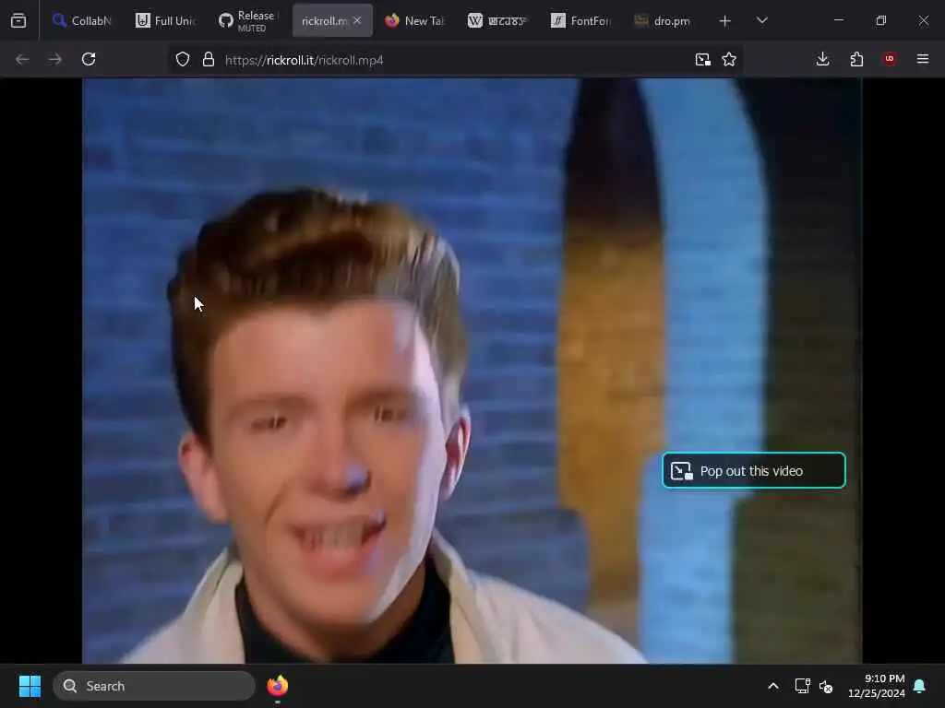
Task: Switch to the Full Unic tab
Action: 166,21
